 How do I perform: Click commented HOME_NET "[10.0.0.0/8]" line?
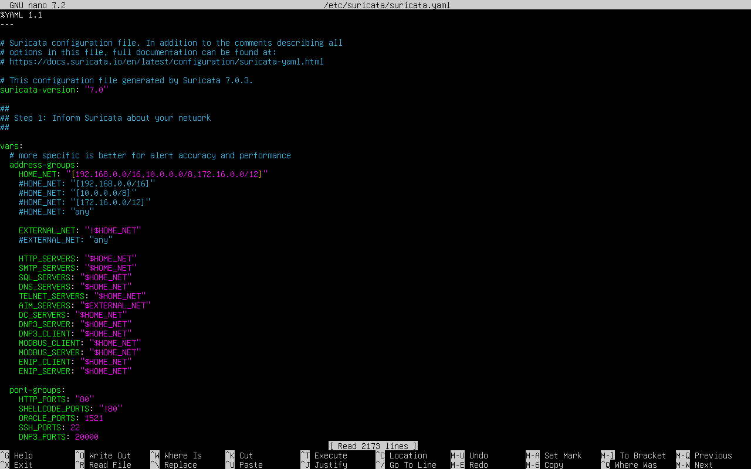[x=77, y=193]
